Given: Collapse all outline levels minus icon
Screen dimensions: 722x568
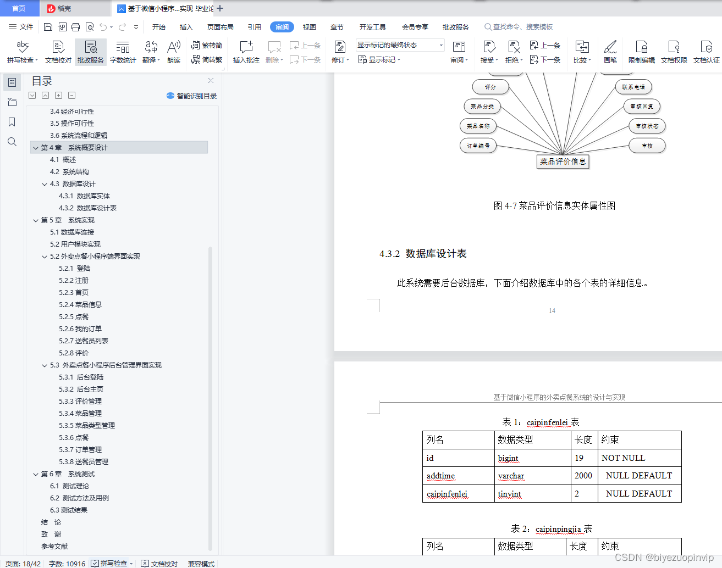Looking at the screenshot, I should pos(71,96).
